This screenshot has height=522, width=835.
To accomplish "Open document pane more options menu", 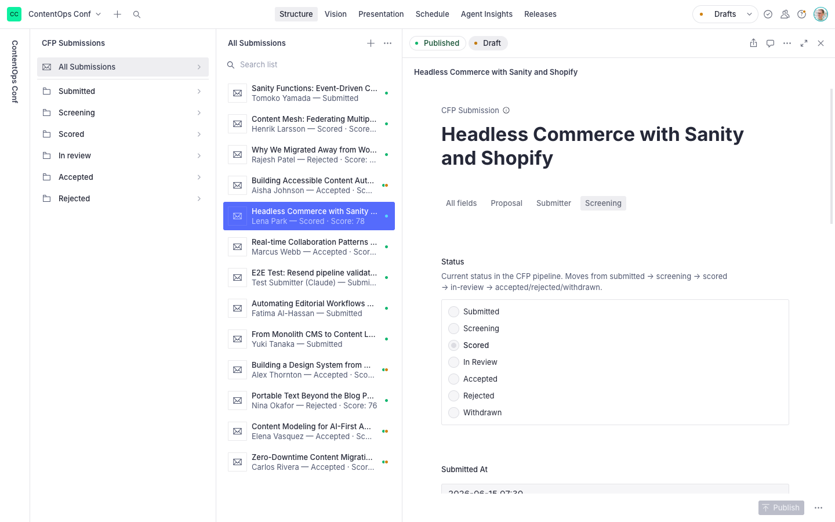I will pos(787,43).
